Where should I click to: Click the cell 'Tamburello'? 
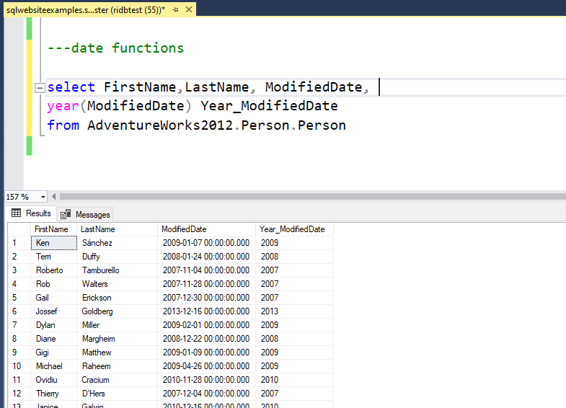click(118, 270)
